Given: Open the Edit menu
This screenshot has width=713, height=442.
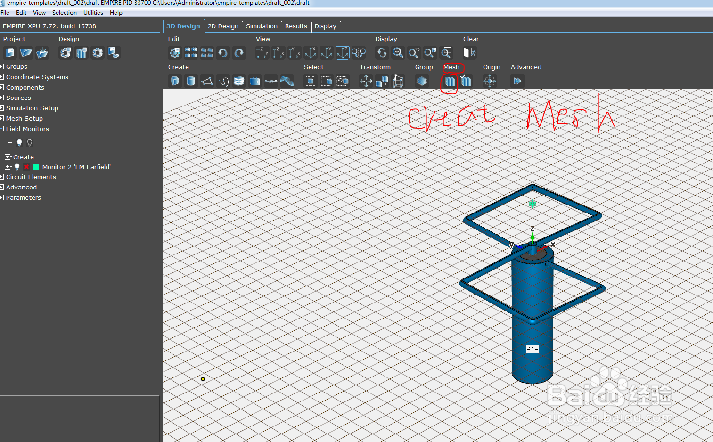Looking at the screenshot, I should click(21, 13).
